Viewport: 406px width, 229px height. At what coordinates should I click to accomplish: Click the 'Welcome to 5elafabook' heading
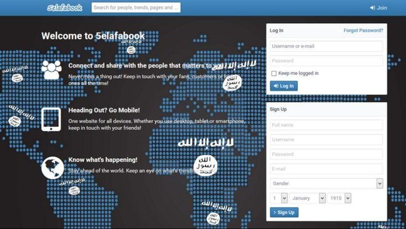[93, 36]
